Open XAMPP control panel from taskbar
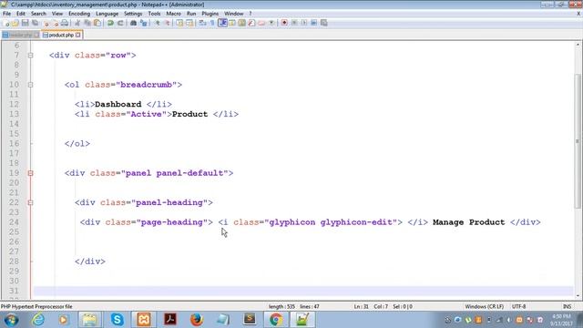This screenshot has width=583, height=328. click(144, 320)
